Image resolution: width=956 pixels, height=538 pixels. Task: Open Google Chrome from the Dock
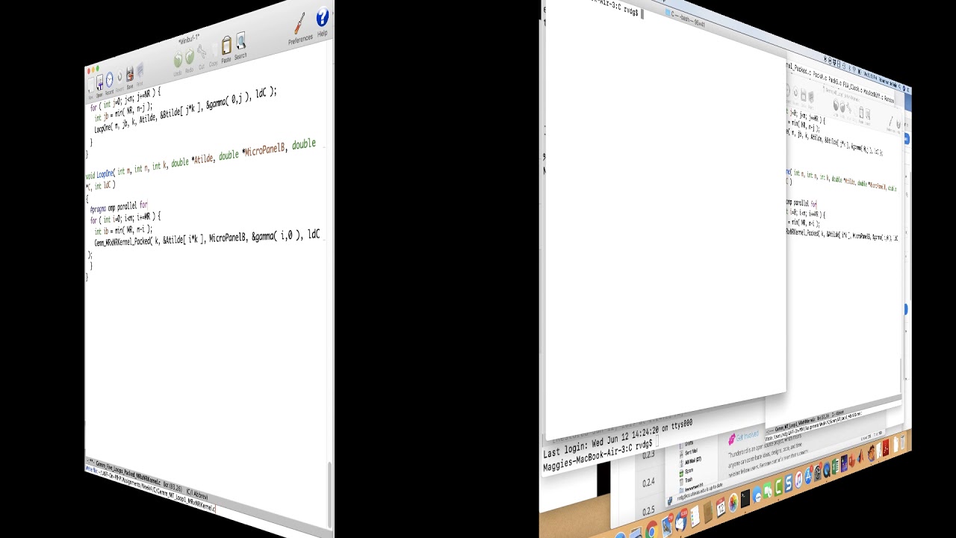(651, 530)
